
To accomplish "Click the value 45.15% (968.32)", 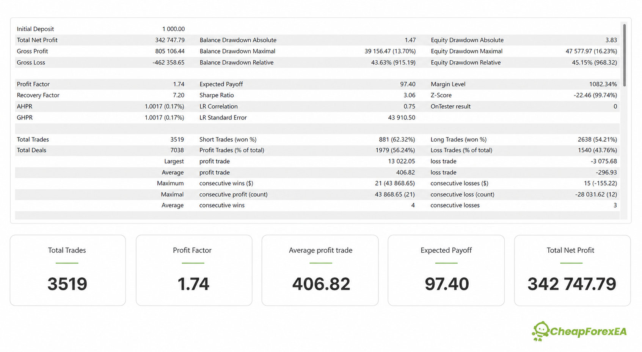I will [595, 63].
